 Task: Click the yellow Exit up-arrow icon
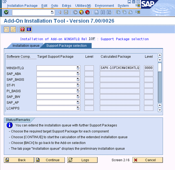81,12
